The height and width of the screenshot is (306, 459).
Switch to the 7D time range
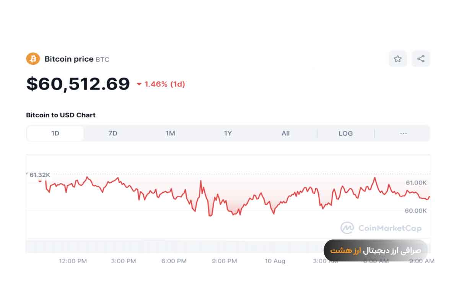tap(113, 133)
